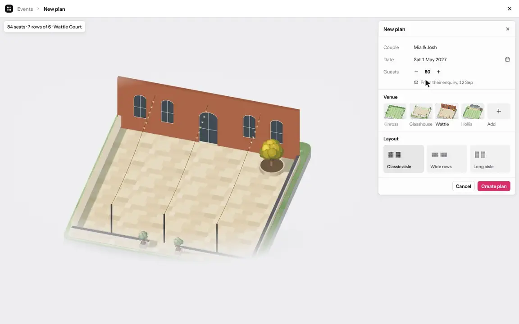519x324 pixels.
Task: Click the Venue section heading
Action: tap(391, 97)
